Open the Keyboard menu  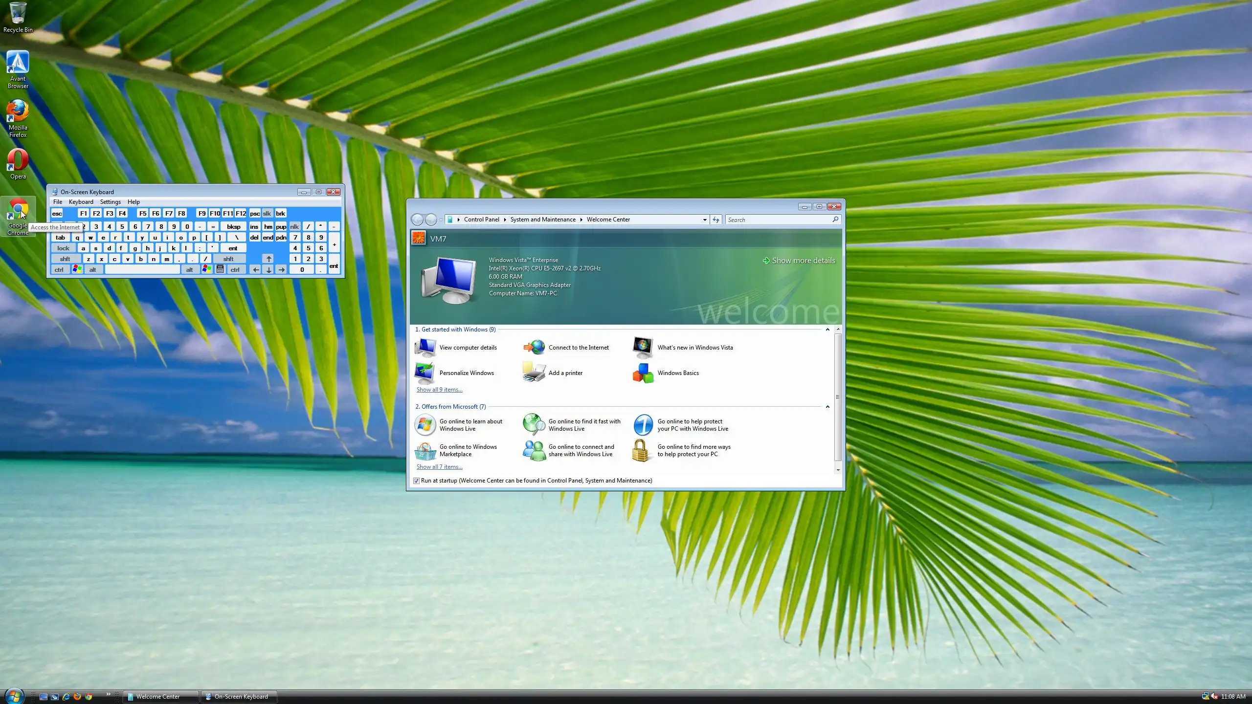pos(81,202)
